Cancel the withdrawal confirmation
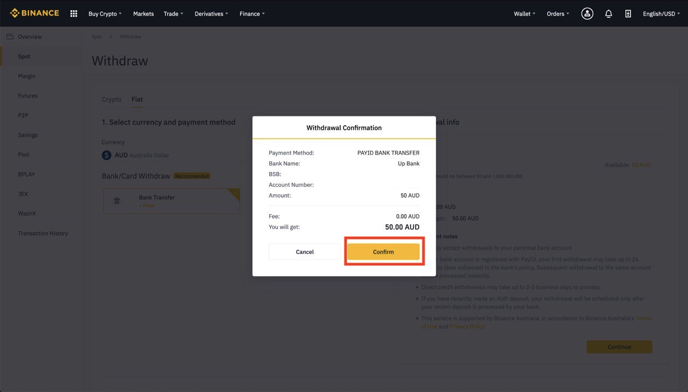Viewport: 688px width, 392px height. point(305,252)
